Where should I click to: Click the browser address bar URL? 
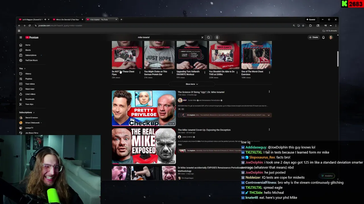tap(60, 25)
